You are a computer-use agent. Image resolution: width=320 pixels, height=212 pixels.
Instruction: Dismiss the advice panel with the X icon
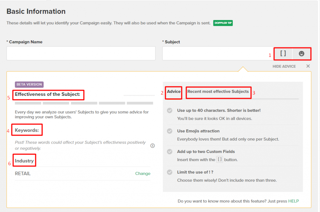(x=308, y=66)
